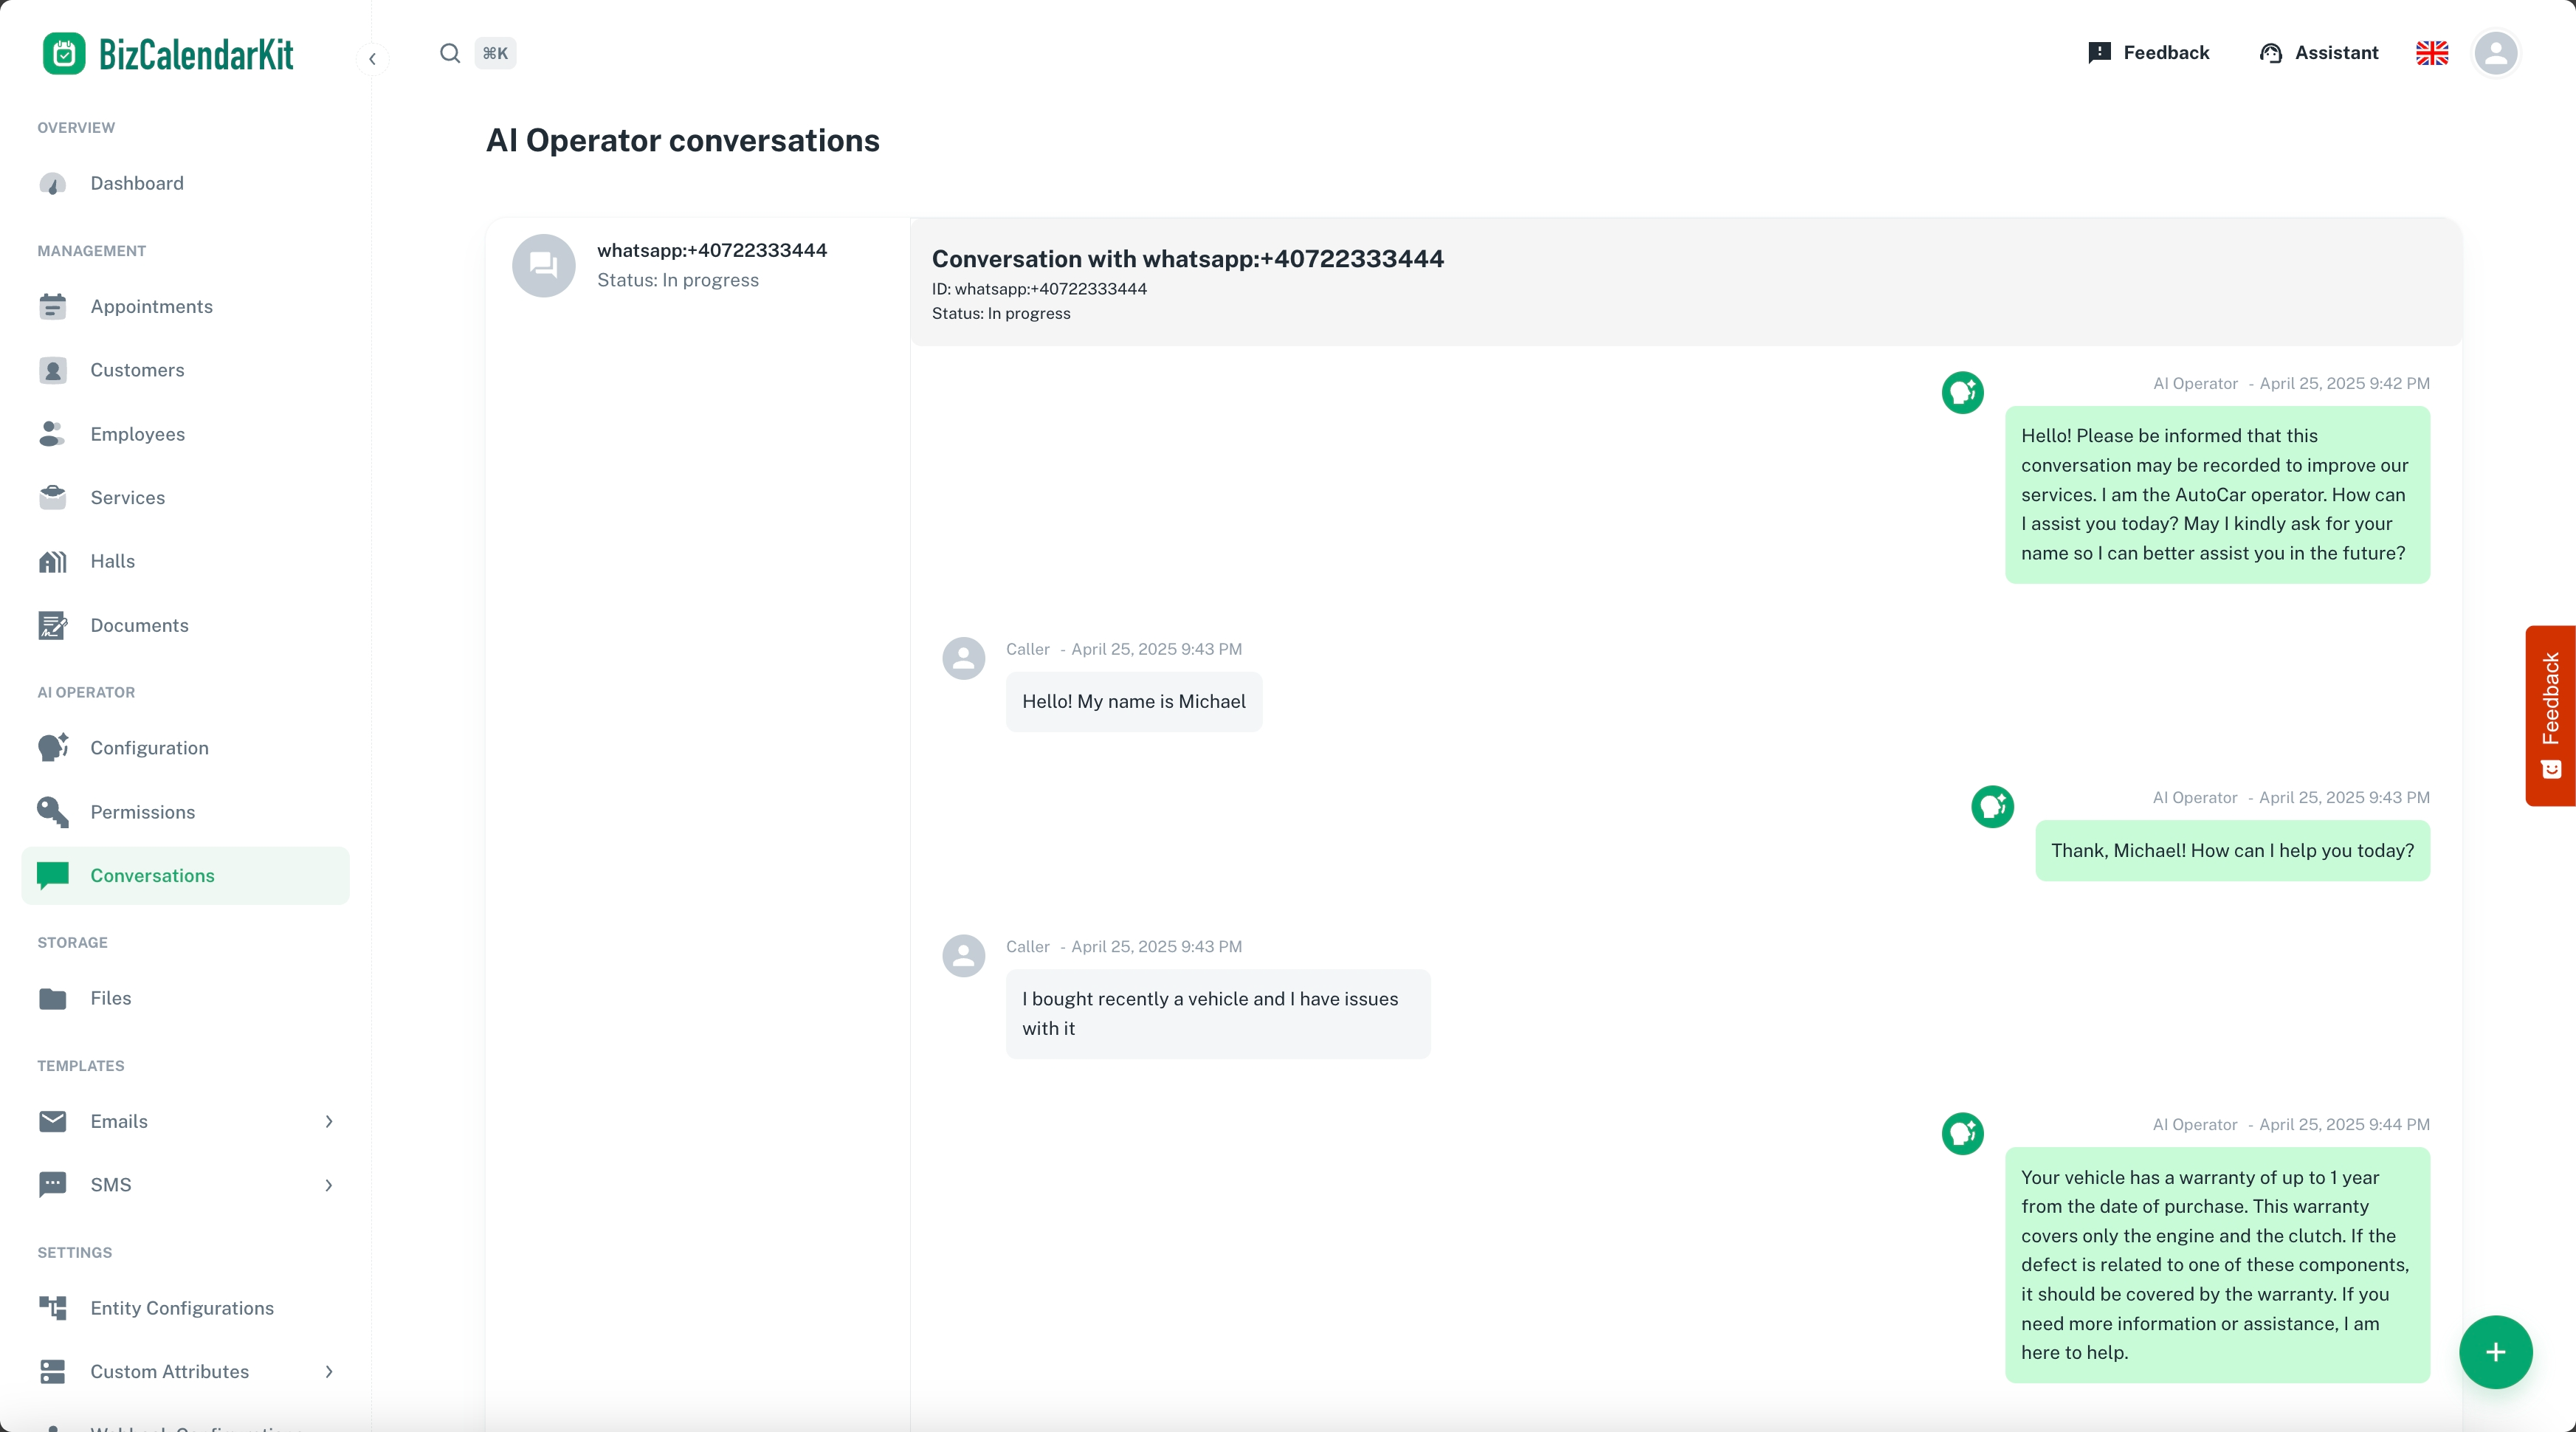2576x1432 pixels.
Task: Collapse the sidebar with the chevron button
Action: point(372,59)
